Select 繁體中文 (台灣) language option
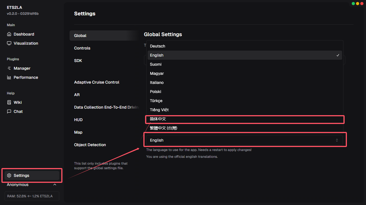 245,128
